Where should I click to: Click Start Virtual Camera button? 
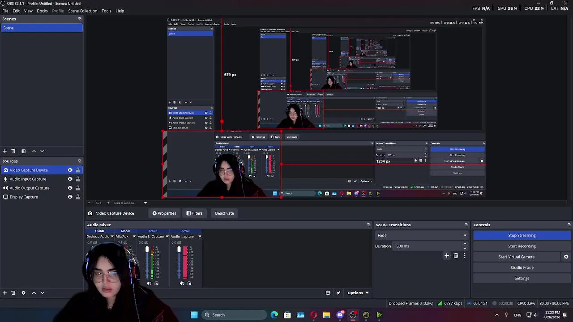517,257
